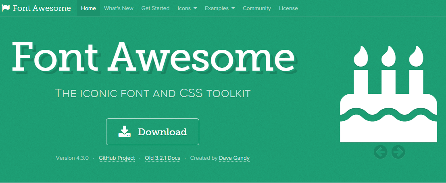
Task: Click the download tray icon inside the button
Action: (124, 132)
